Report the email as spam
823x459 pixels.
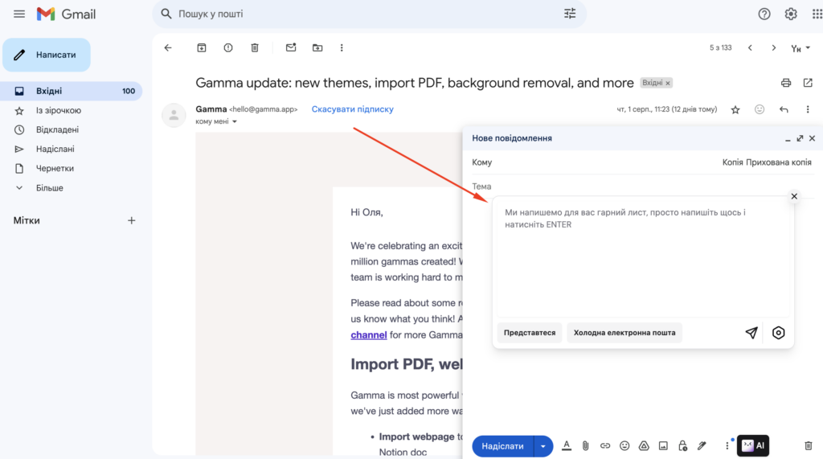[228, 48]
